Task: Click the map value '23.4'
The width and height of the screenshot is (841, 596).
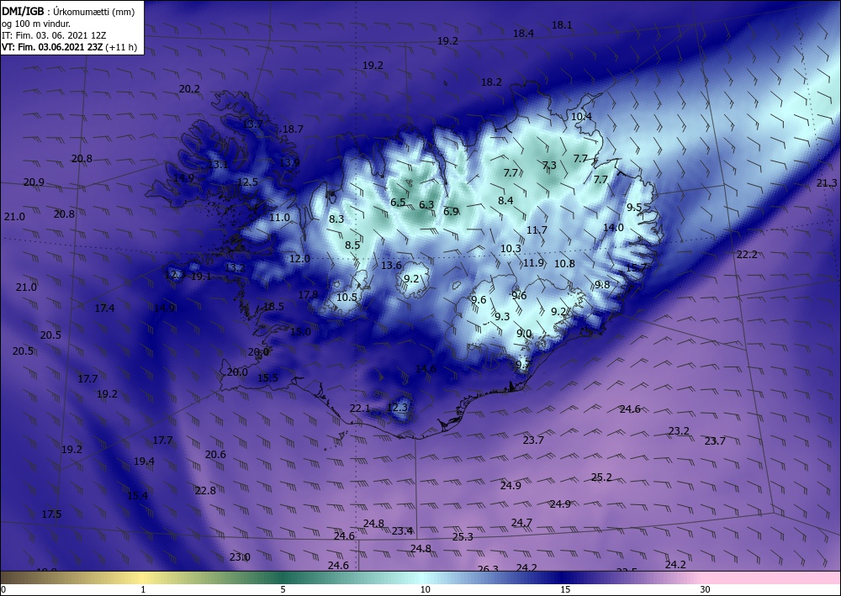Action: [402, 531]
